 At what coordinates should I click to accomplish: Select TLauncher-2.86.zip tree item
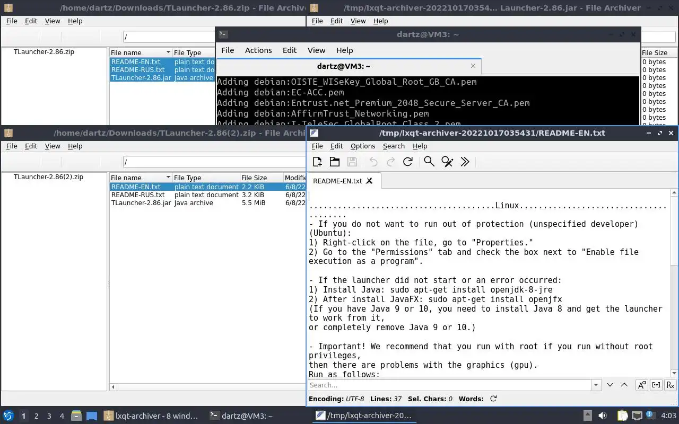43,52
